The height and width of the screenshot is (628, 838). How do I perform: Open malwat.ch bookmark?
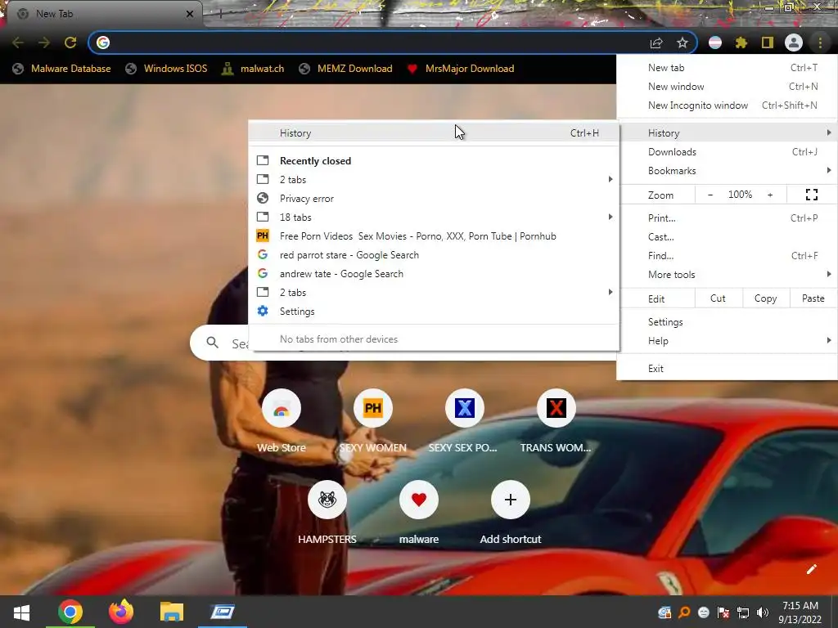pyautogui.click(x=253, y=69)
